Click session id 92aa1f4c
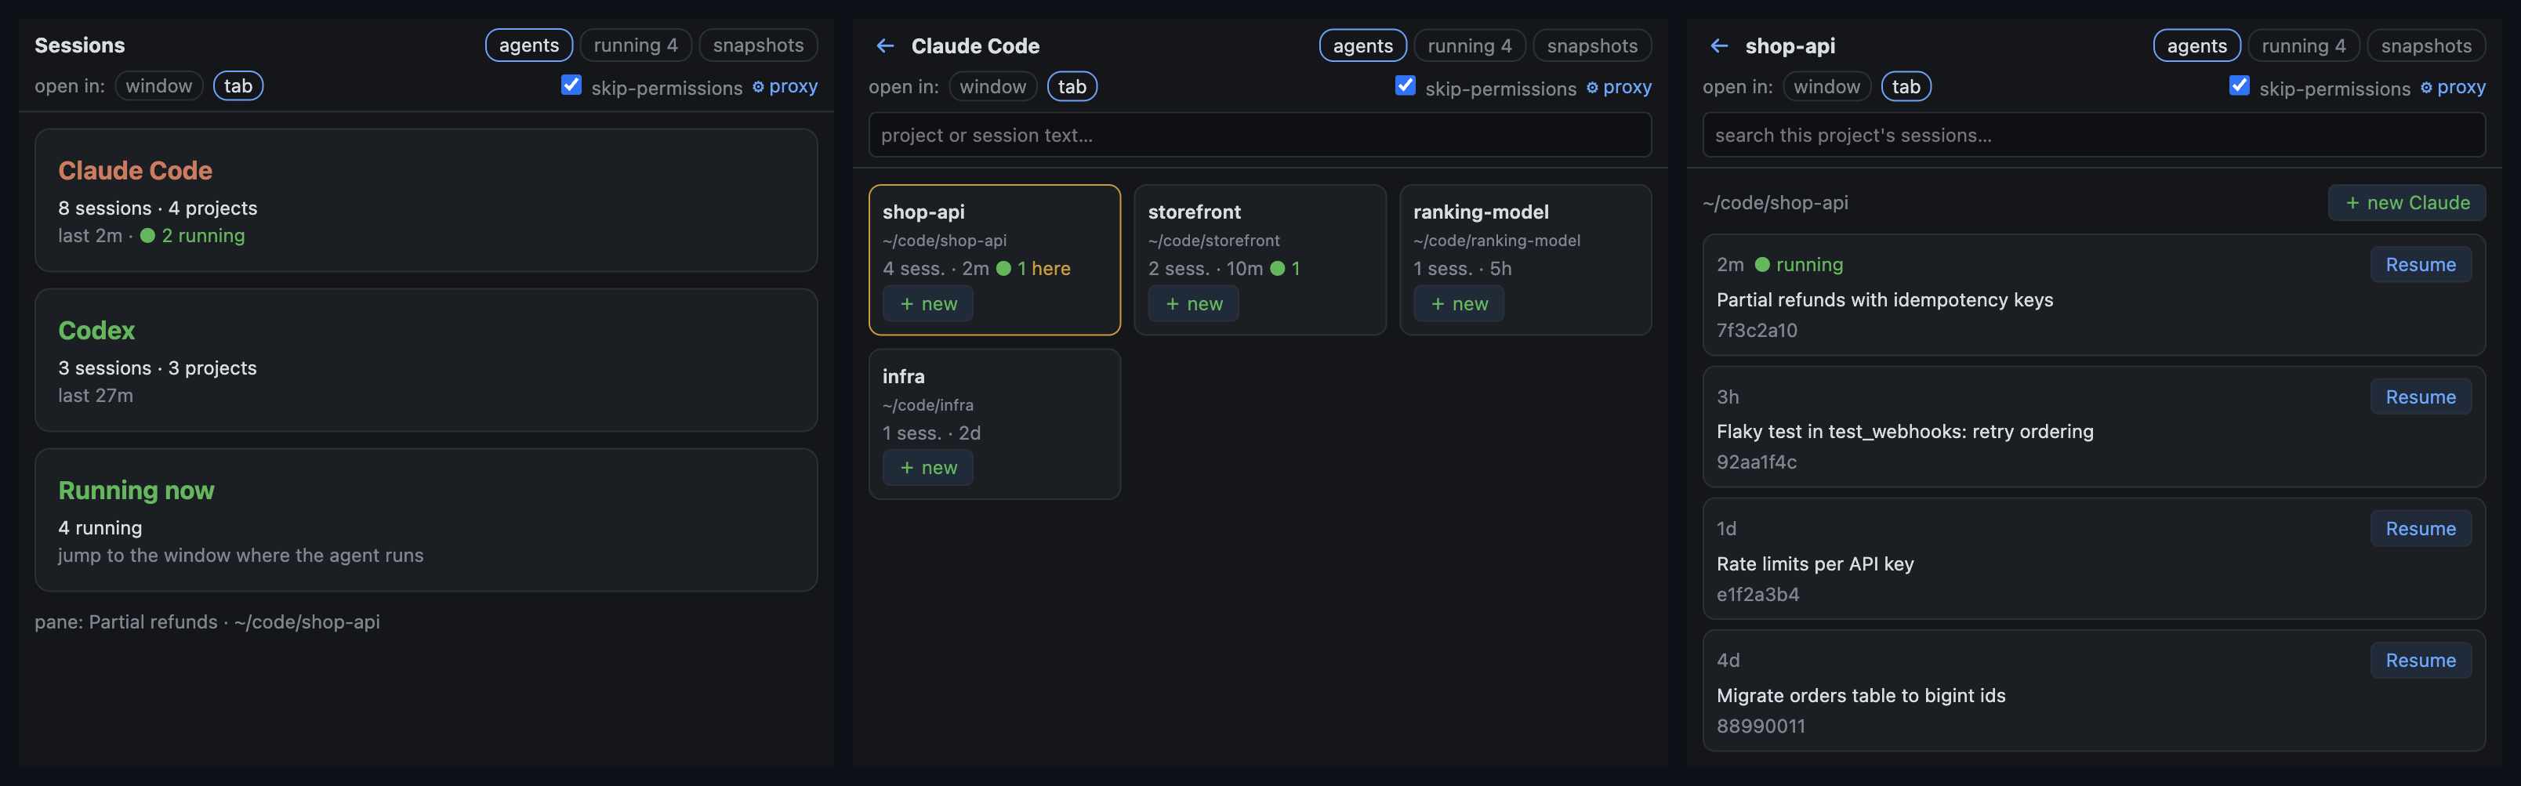This screenshot has width=2521, height=786. click(x=1757, y=462)
